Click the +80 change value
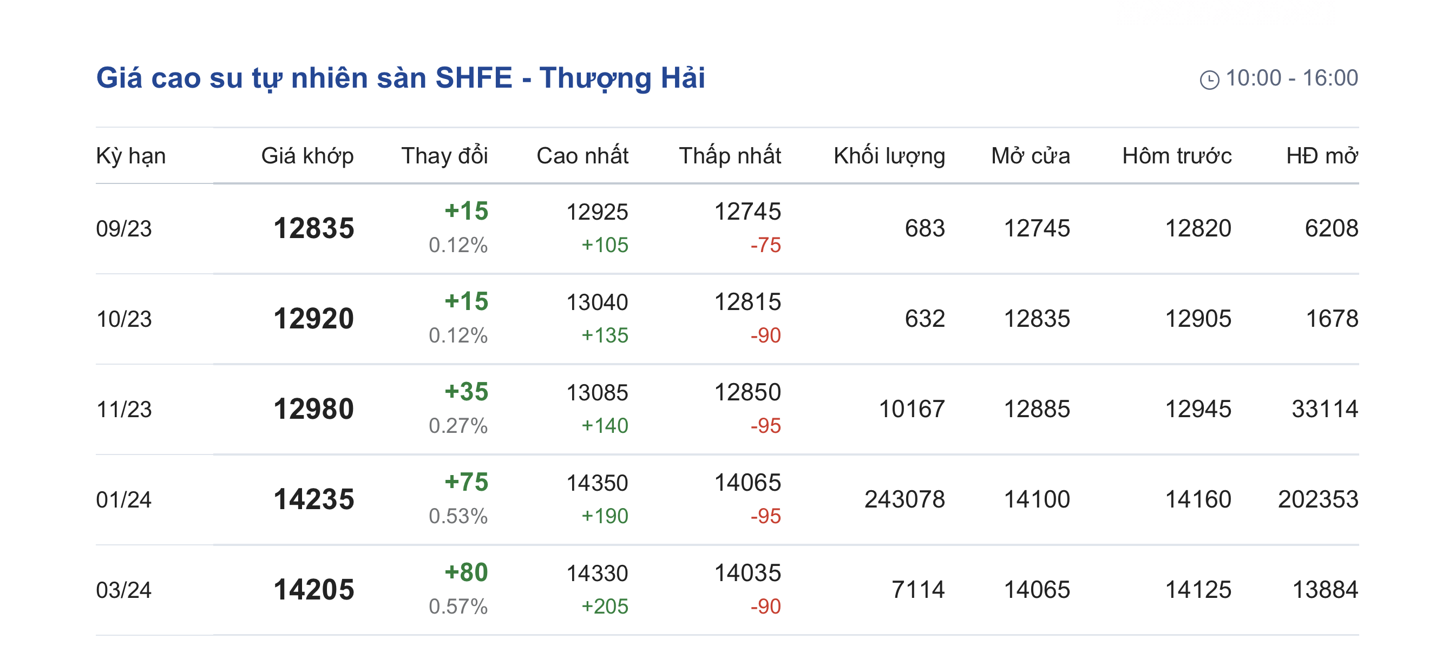The height and width of the screenshot is (672, 1455). tap(466, 572)
